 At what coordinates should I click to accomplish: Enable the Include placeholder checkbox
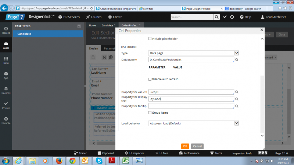coord(150,38)
